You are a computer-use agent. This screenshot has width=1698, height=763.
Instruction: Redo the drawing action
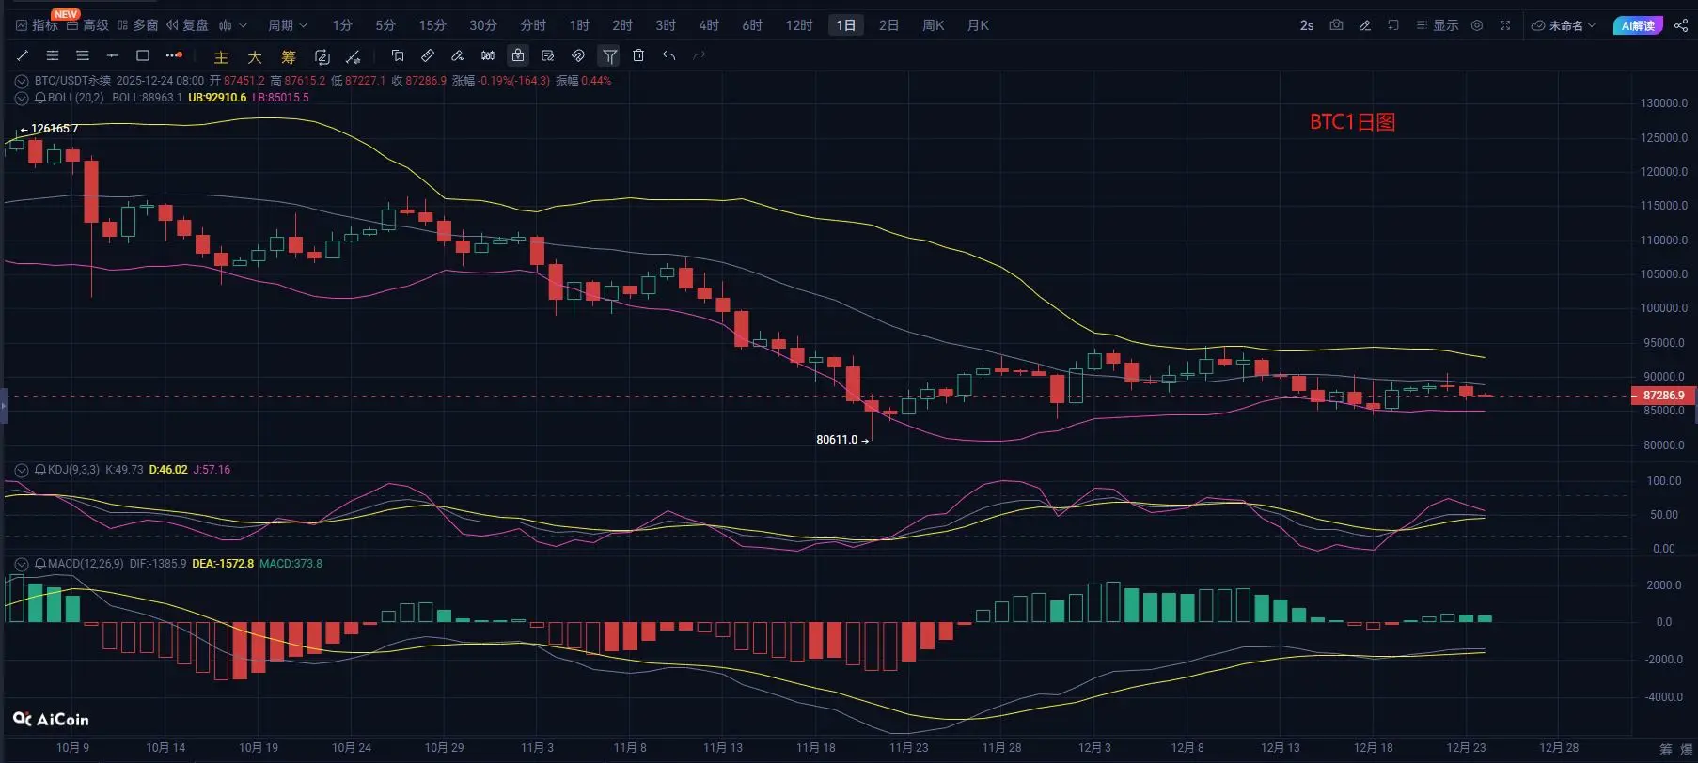point(699,56)
